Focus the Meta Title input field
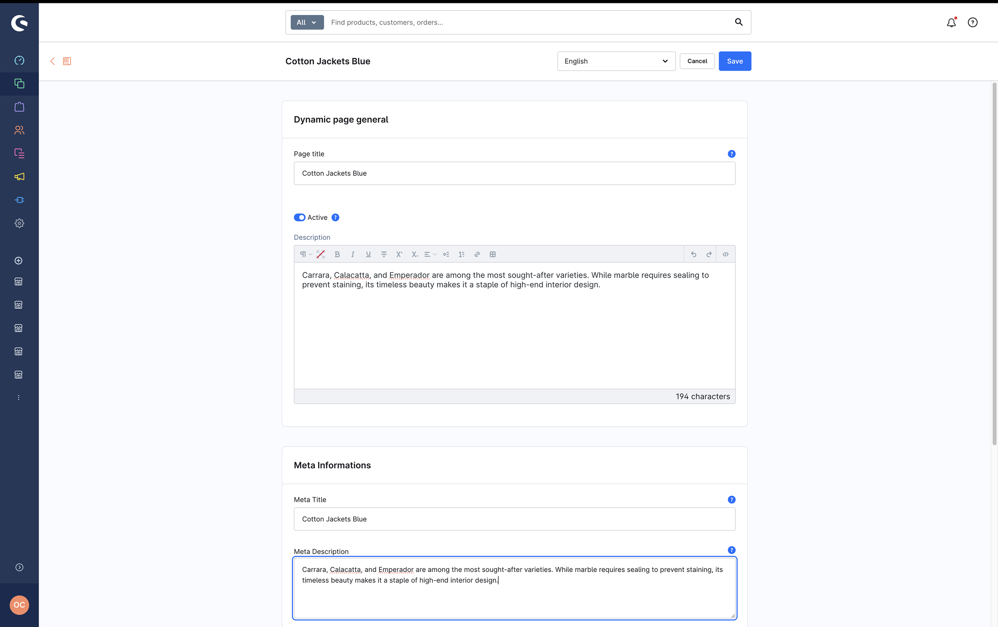The height and width of the screenshot is (627, 998). pos(515,519)
